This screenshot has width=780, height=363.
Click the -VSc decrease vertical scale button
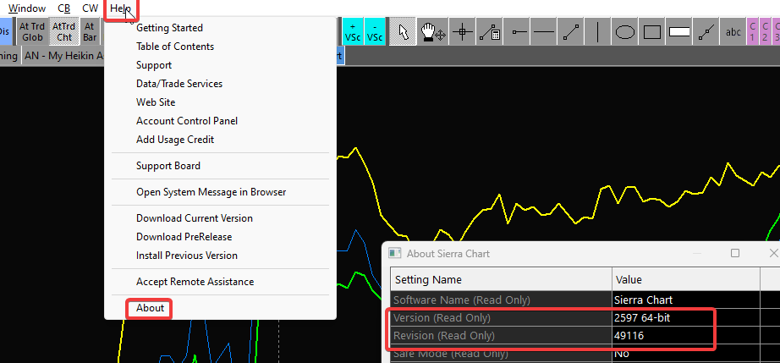click(375, 32)
